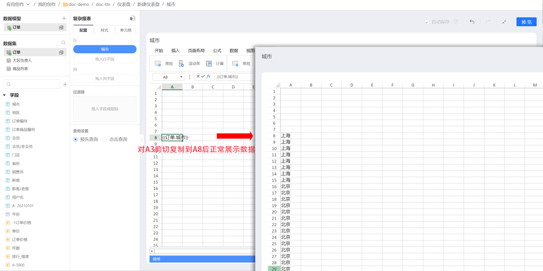
Task: Click the 过滤器 drop zone 拖入字段或指标
Action: pos(105,109)
